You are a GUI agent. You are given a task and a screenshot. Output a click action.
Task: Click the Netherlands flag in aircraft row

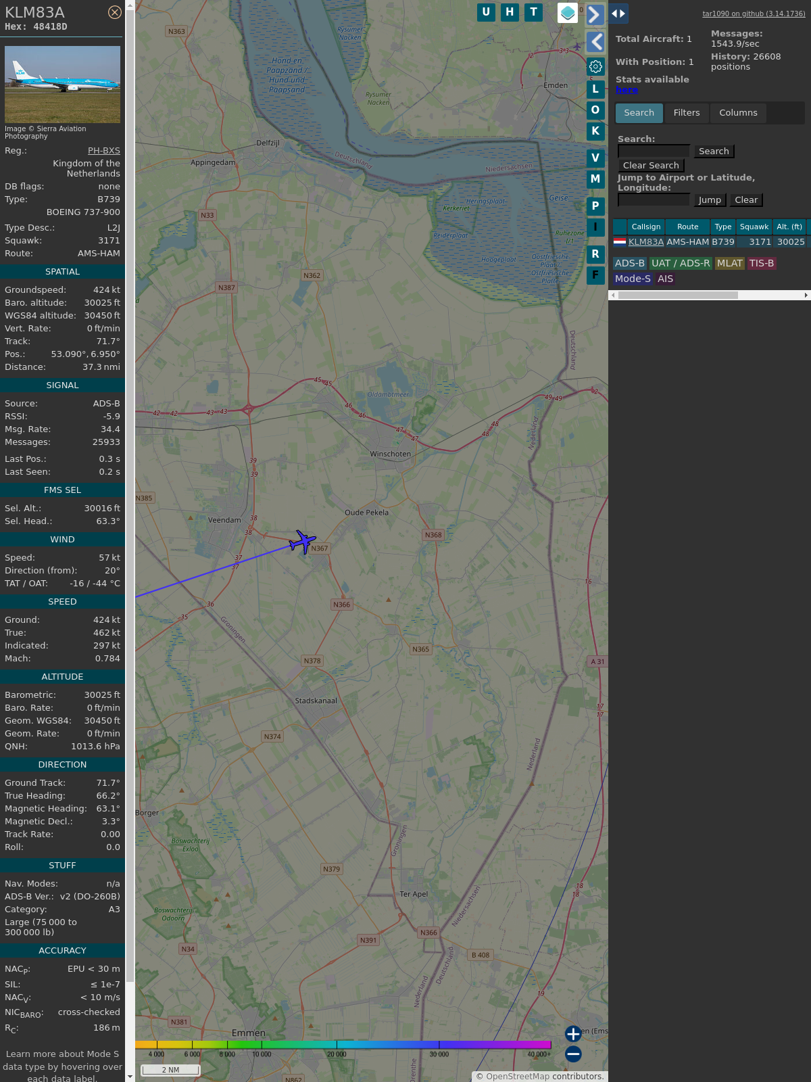pos(620,241)
